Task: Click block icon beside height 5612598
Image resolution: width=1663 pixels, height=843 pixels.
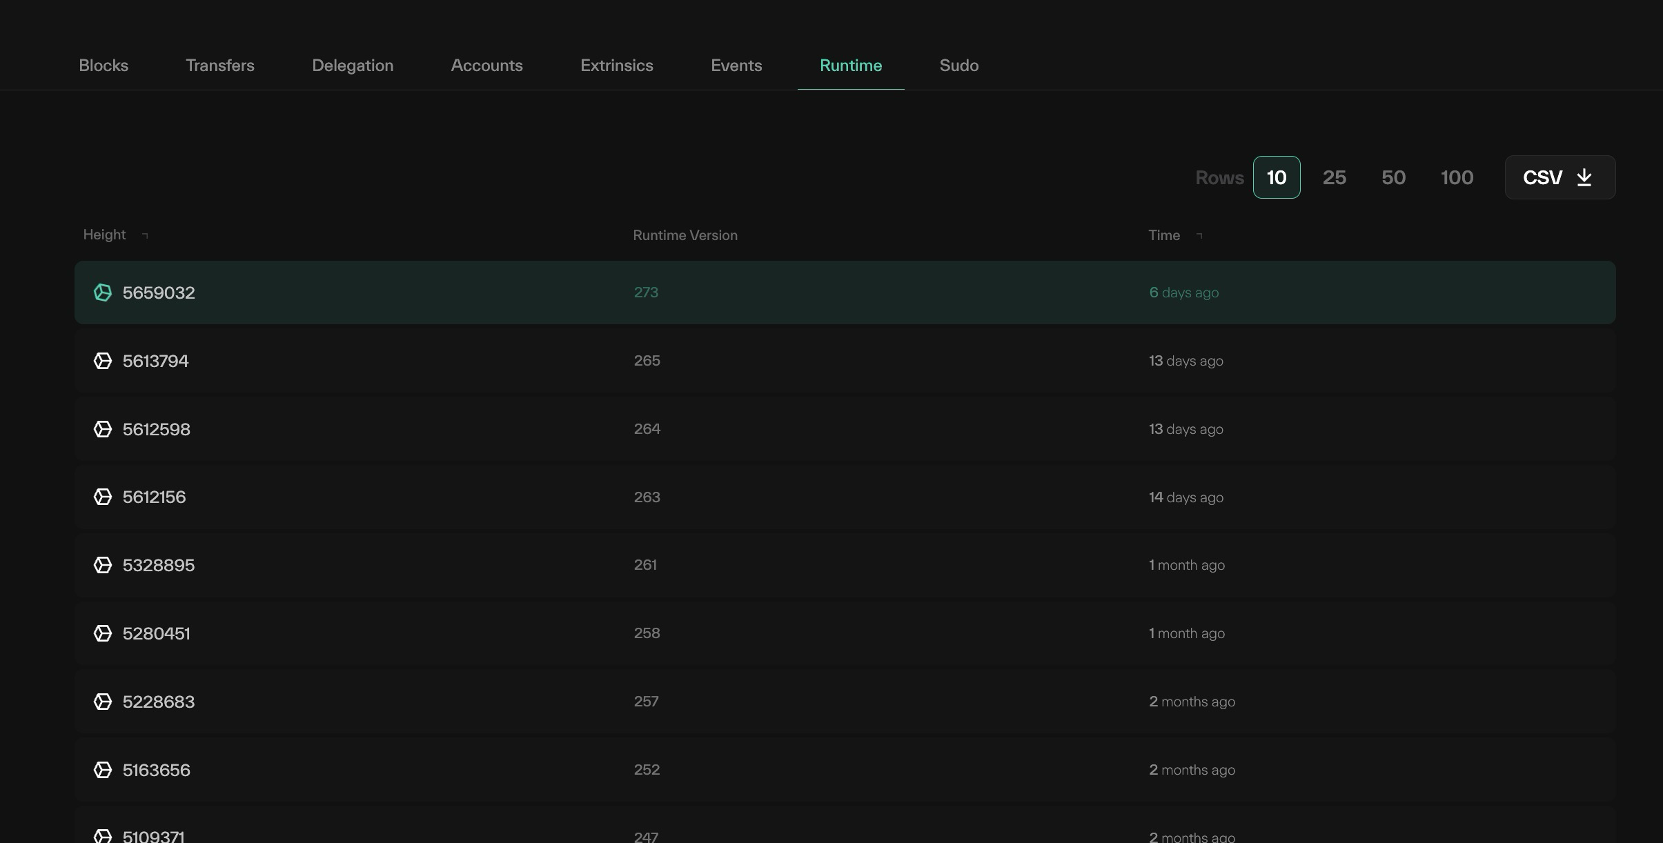Action: (x=103, y=429)
